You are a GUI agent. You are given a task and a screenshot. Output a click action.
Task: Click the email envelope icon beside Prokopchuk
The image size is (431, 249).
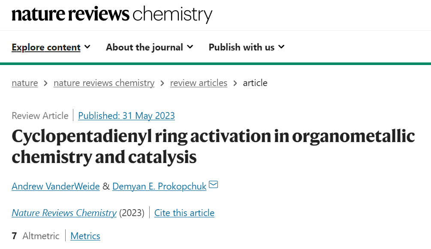(x=213, y=184)
